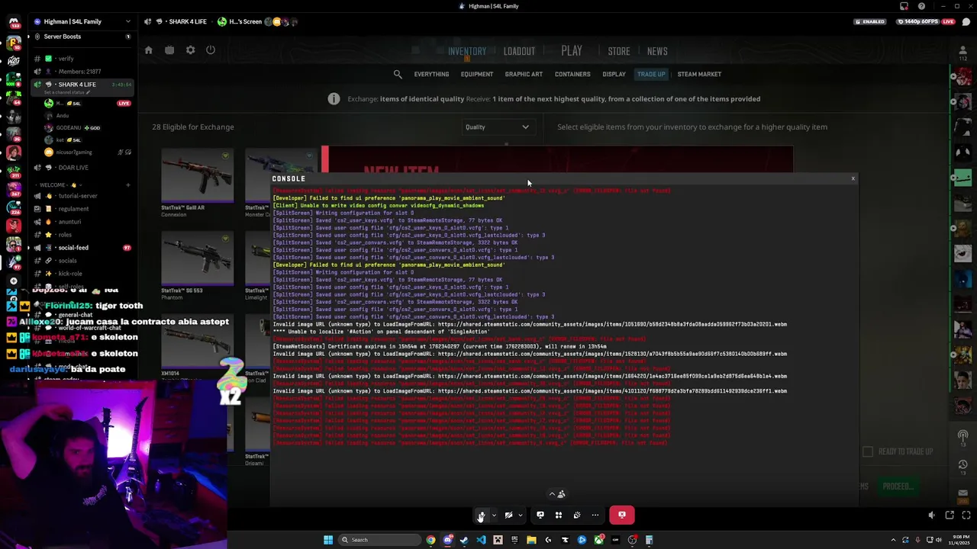Switch to PLAY tab
The width and height of the screenshot is (977, 549).
pyautogui.click(x=572, y=51)
